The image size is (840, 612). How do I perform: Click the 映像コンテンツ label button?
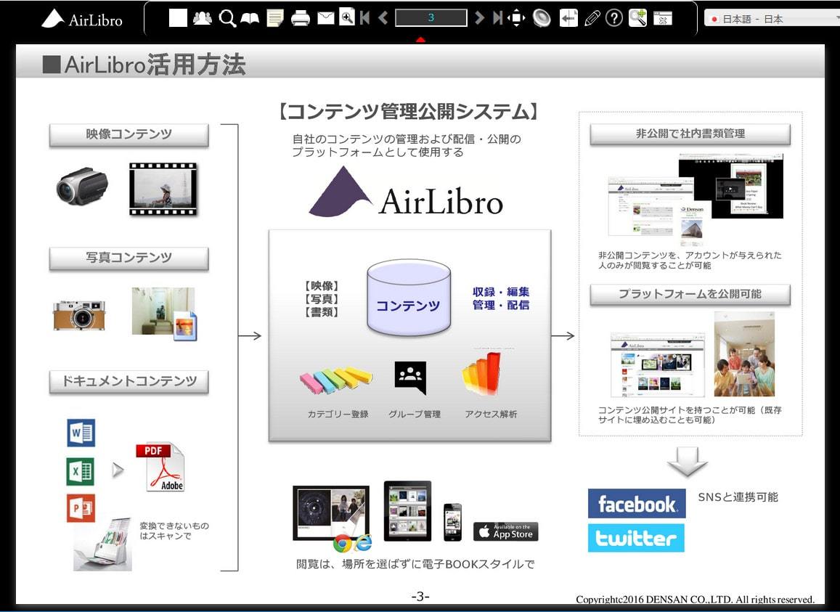[x=129, y=134]
